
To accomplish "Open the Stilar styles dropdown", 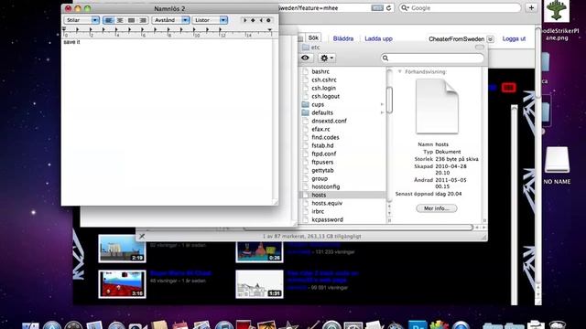I will (81, 20).
